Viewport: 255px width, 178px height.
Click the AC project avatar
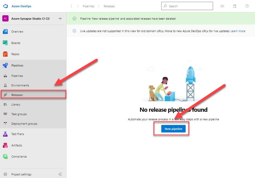tap(5, 19)
